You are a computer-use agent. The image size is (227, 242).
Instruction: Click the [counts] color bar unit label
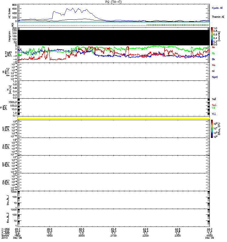pyautogui.click(x=219, y=36)
